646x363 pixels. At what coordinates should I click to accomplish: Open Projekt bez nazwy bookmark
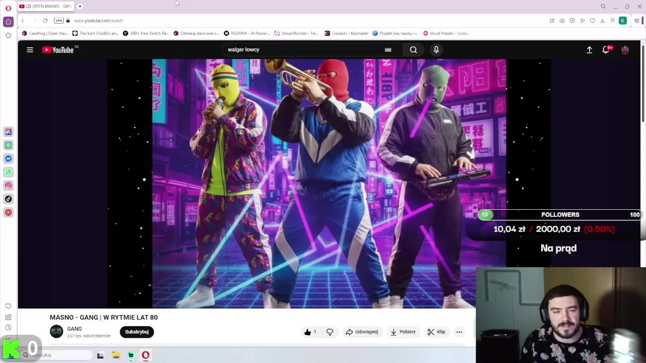395,33
